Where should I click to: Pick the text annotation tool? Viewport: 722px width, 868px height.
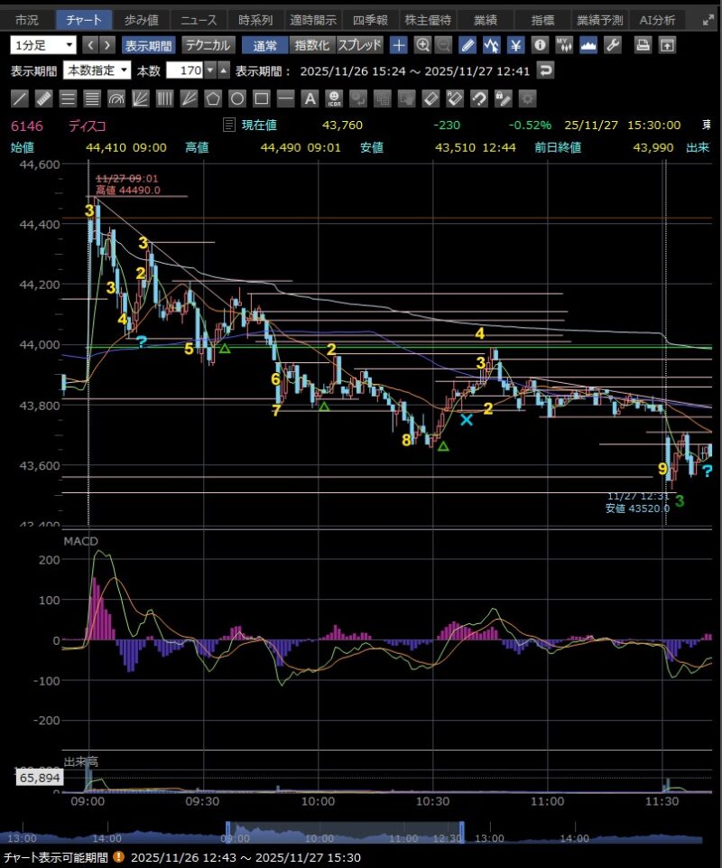tap(309, 98)
